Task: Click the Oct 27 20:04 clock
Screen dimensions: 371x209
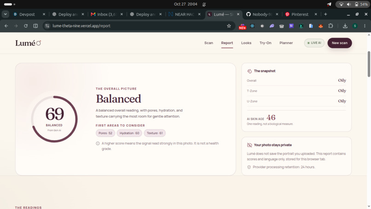Action: coord(185,4)
